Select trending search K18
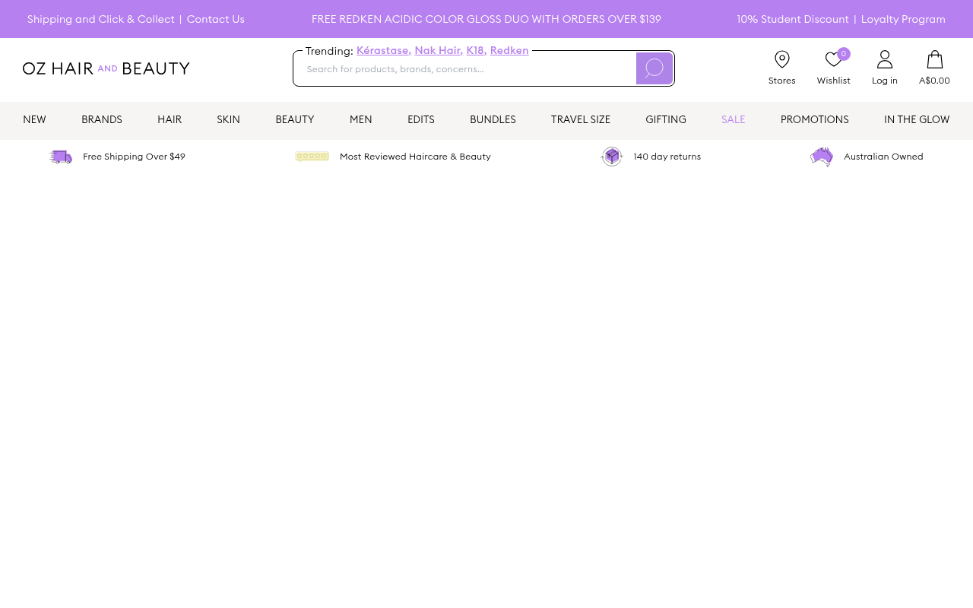The width and height of the screenshot is (973, 608). (477, 51)
